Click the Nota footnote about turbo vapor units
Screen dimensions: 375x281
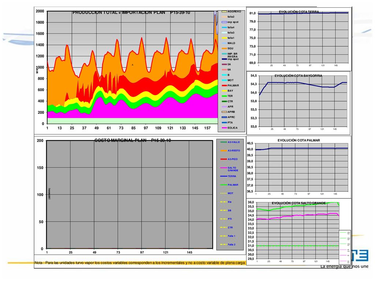pos(140,263)
